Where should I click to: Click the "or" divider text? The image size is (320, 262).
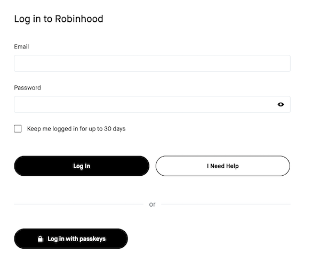click(152, 204)
